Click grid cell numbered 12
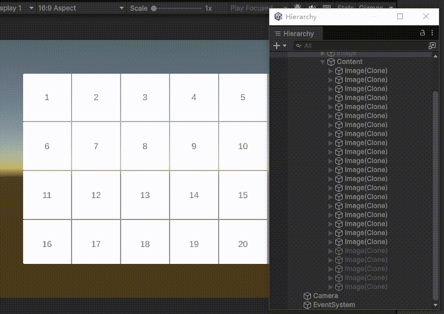444x314 pixels. click(x=96, y=195)
